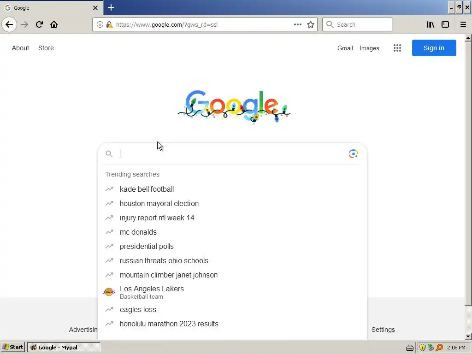
Task: Select suggestion houston mayoral election
Action: 232,203
